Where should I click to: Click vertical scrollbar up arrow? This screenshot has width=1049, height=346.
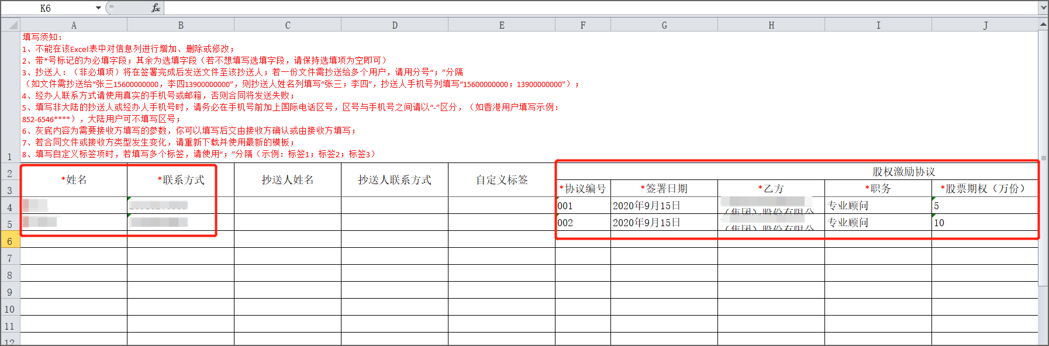tap(1043, 24)
